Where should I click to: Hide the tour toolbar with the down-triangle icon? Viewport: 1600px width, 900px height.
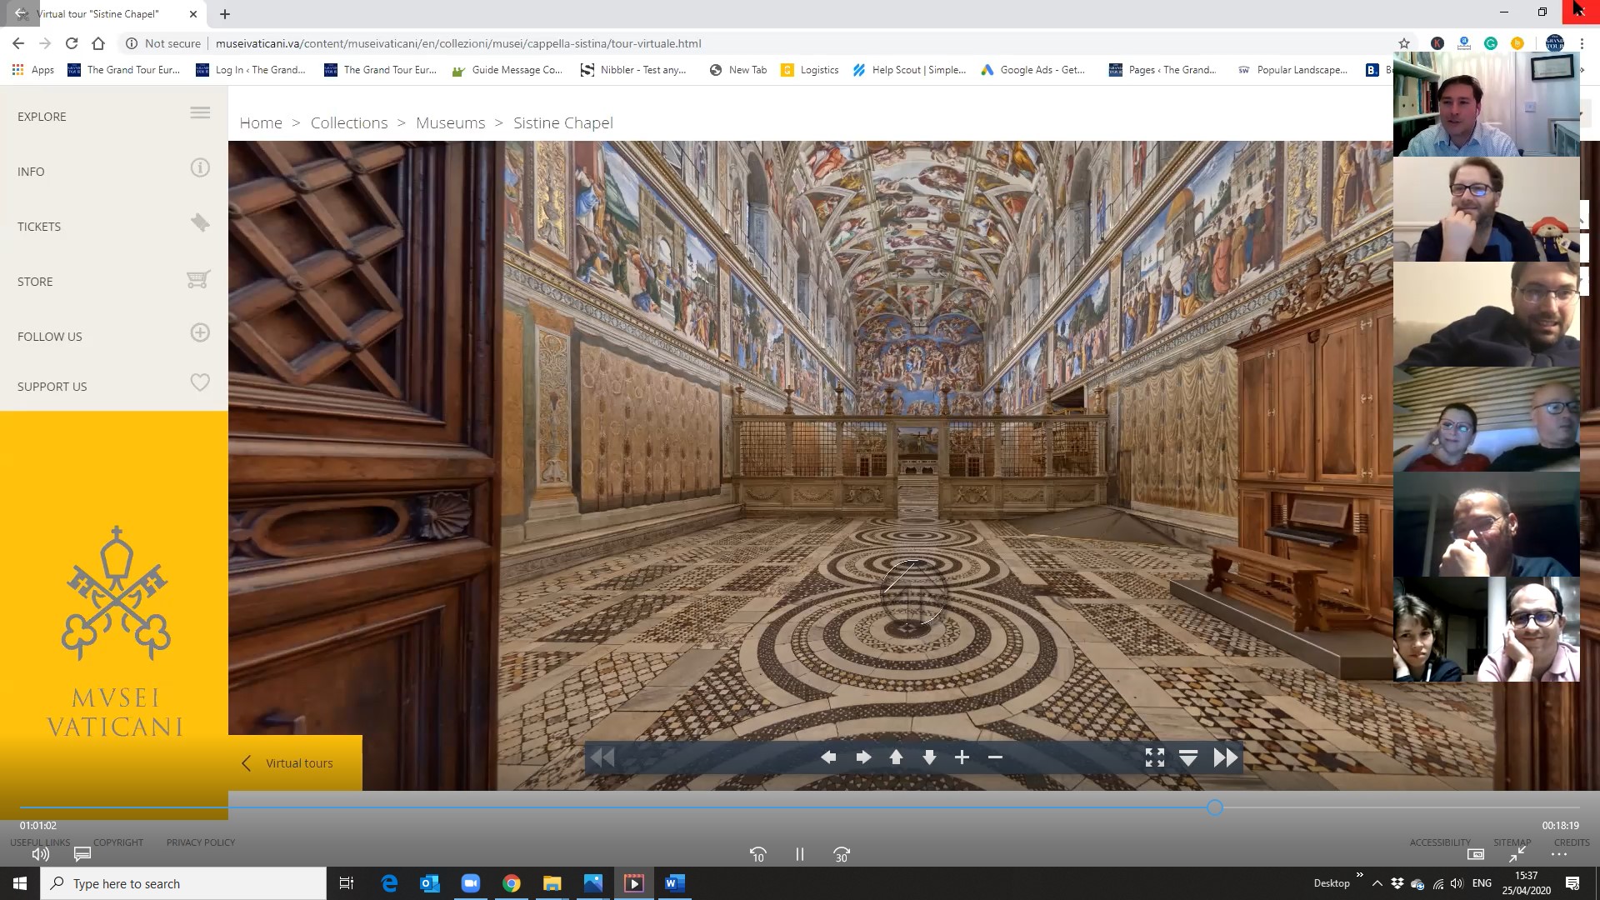tap(1188, 757)
